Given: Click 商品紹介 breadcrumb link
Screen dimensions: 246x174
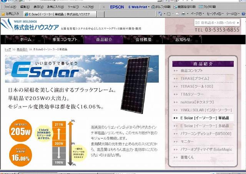Looking at the screenshot, I should (22, 49).
